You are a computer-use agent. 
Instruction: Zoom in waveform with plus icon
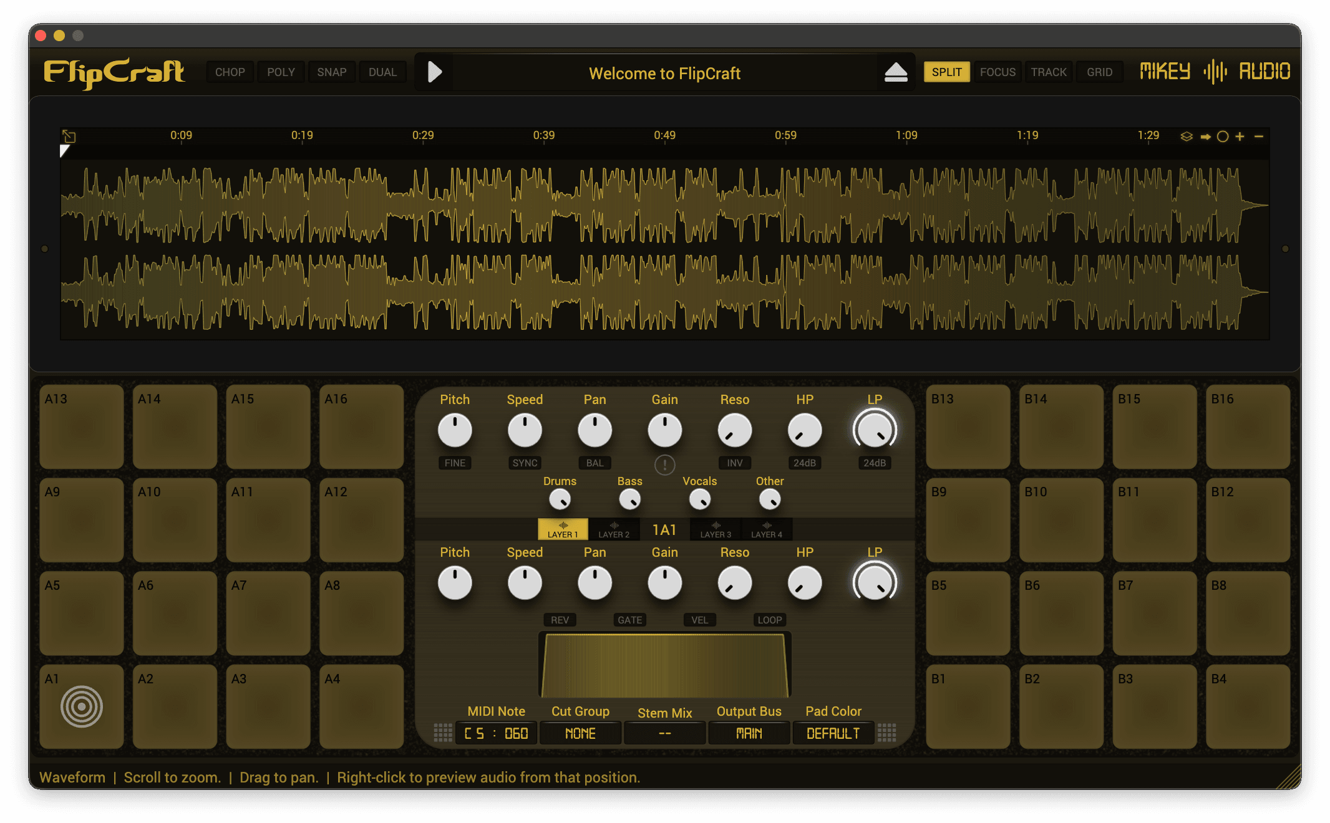[1240, 137]
